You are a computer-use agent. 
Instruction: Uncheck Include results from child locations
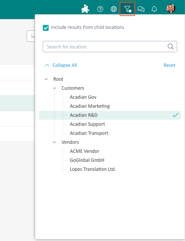tap(46, 28)
